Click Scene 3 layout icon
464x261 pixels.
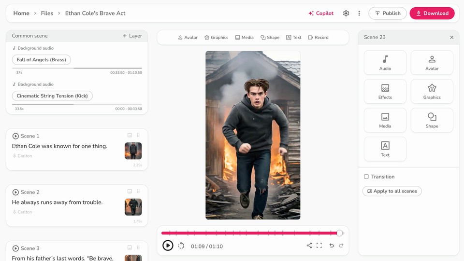coord(130,247)
